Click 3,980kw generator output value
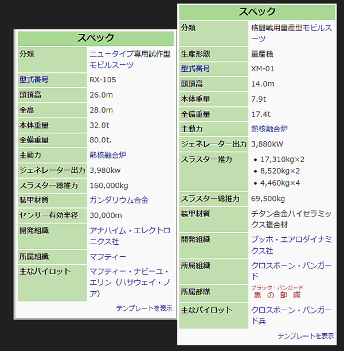The width and height of the screenshot is (344, 351). [105, 171]
